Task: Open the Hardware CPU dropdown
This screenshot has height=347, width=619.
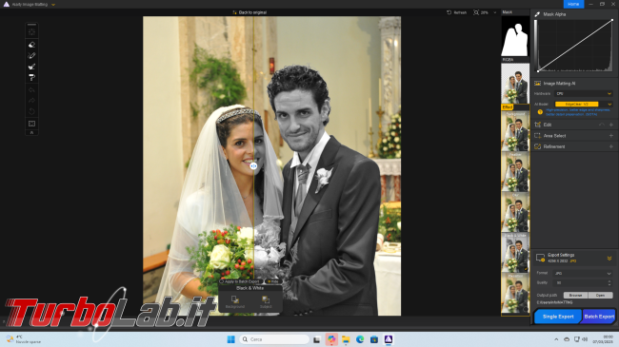Action: coord(584,94)
